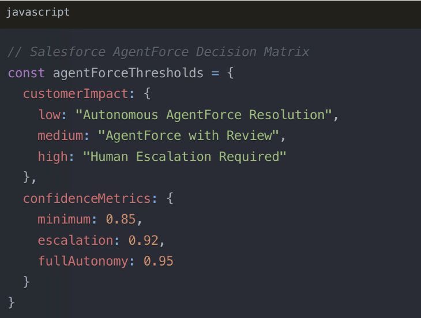Place cursor on the 0.92 value
This screenshot has height=318, width=421.
143,240
